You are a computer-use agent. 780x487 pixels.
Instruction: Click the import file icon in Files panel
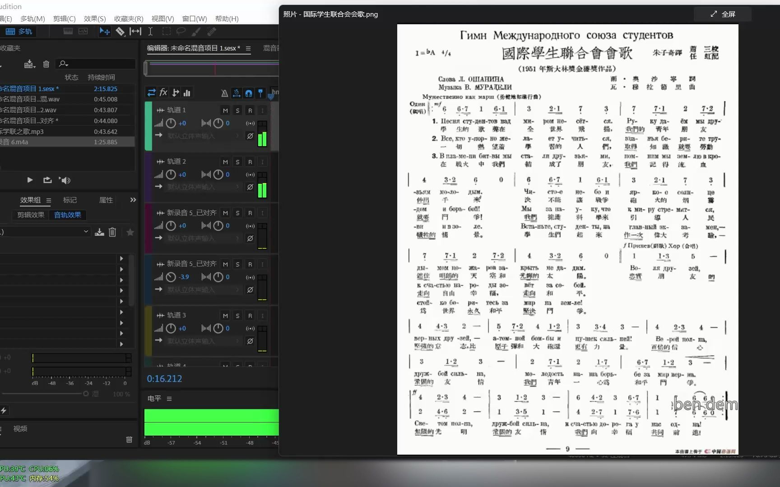(x=29, y=64)
